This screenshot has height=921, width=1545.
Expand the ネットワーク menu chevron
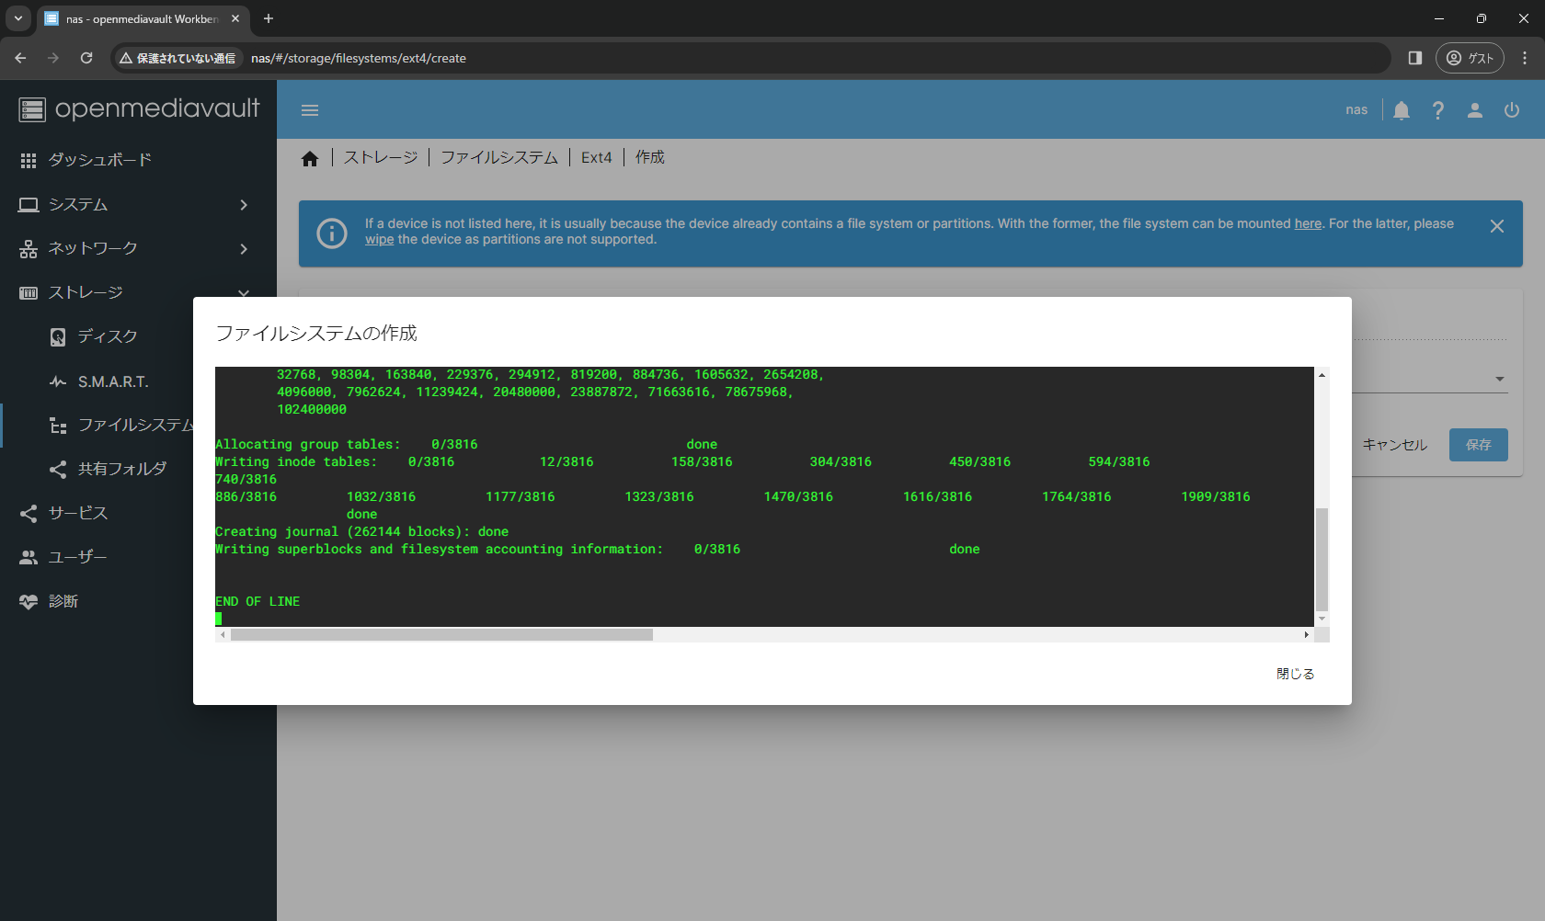coord(244,249)
